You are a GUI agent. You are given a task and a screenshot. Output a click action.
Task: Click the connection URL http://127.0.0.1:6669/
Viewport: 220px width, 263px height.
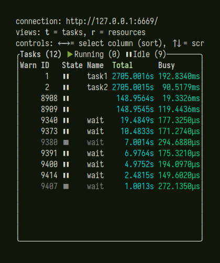tap(112, 21)
